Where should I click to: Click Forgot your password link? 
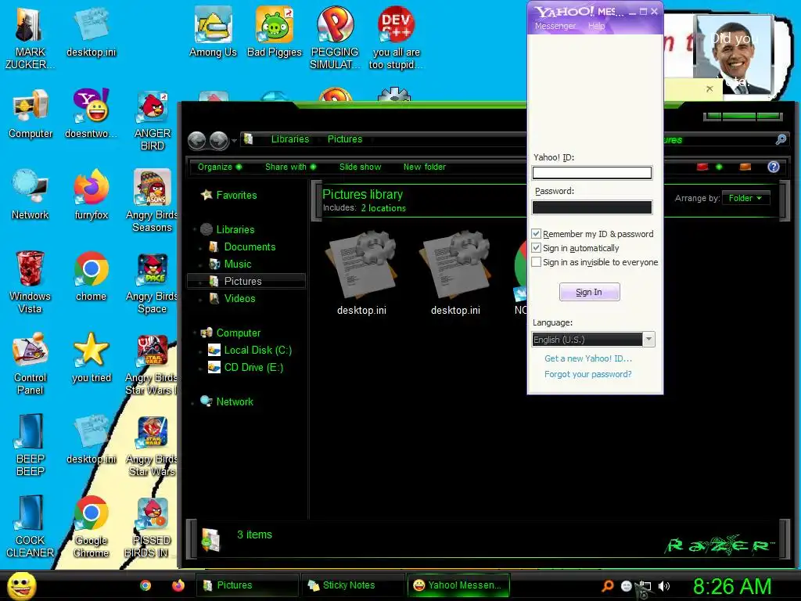pyautogui.click(x=588, y=374)
